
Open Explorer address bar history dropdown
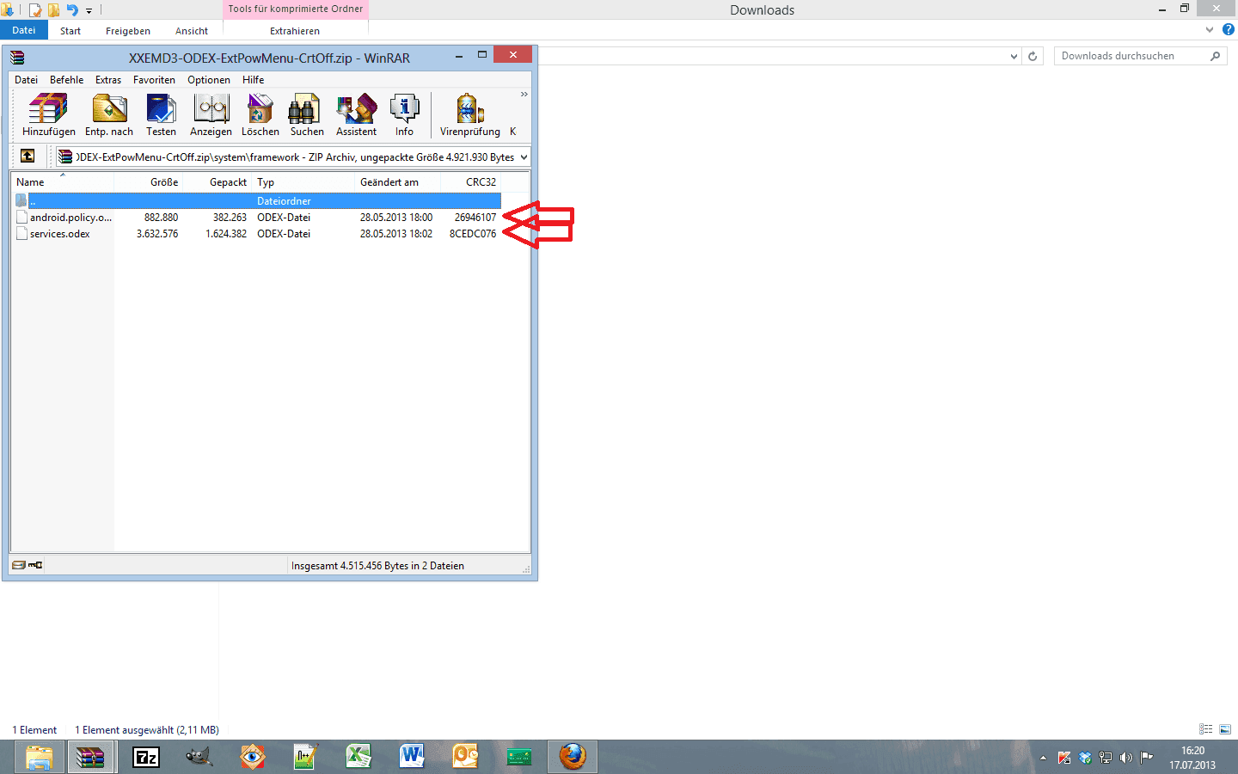[x=1014, y=57]
